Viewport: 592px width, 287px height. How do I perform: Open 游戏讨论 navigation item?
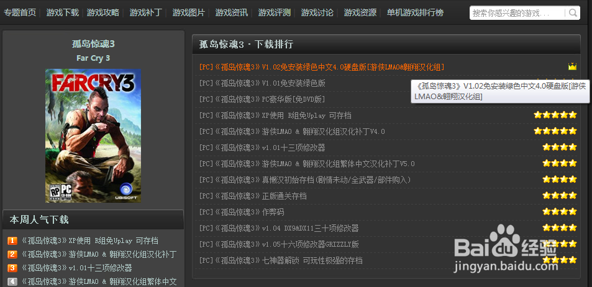point(317,13)
